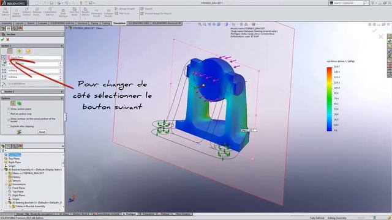Select the planar section type icon
This screenshot has width=392, height=220.
click(10, 51)
